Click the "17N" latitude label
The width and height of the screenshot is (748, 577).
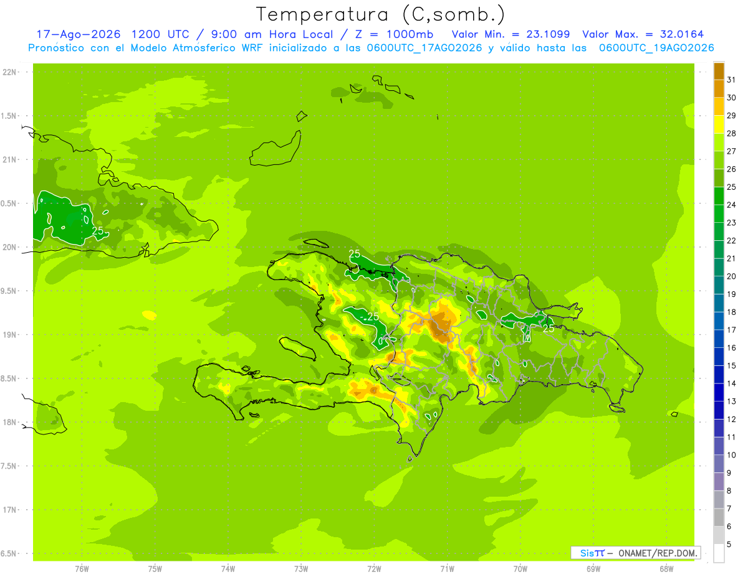click(9, 510)
